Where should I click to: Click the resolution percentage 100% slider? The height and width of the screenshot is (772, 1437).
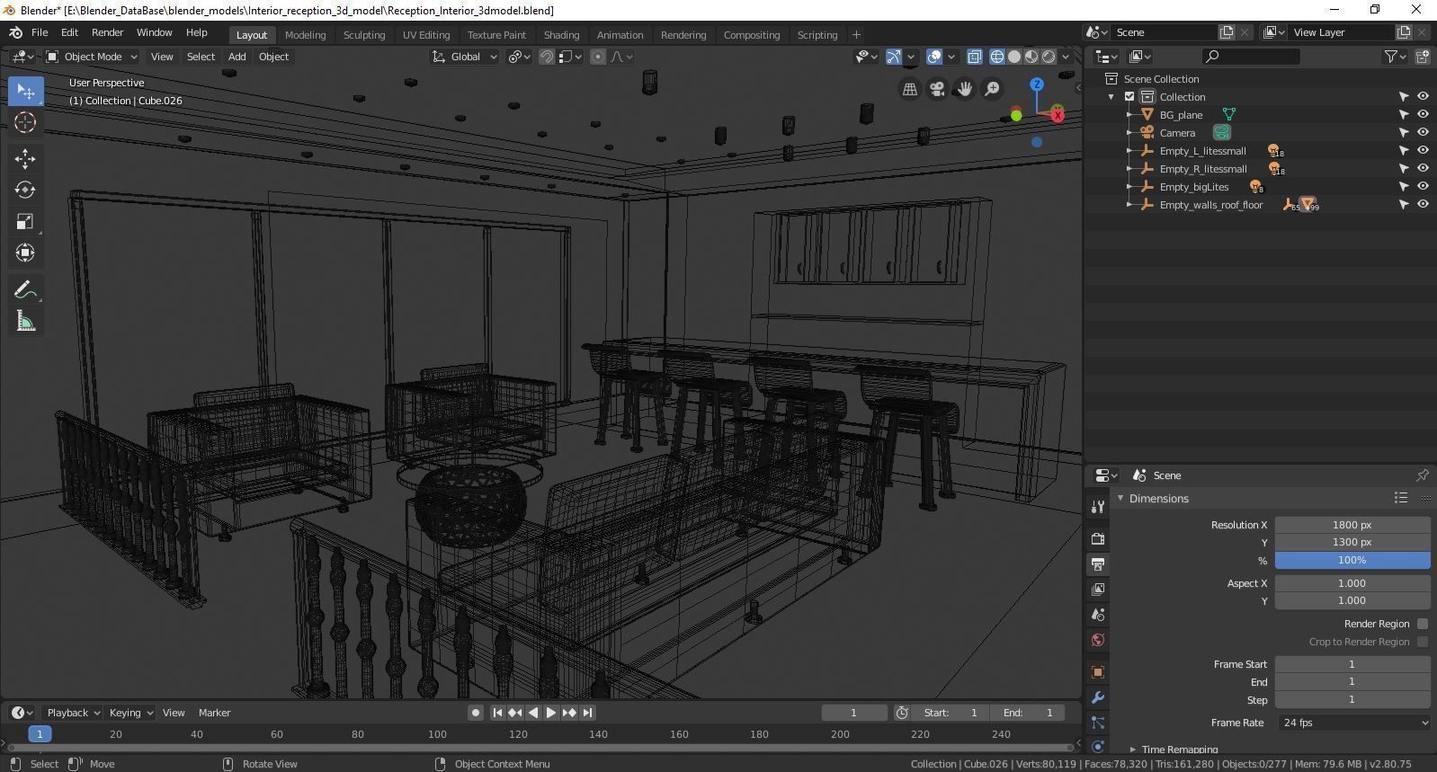(1352, 560)
